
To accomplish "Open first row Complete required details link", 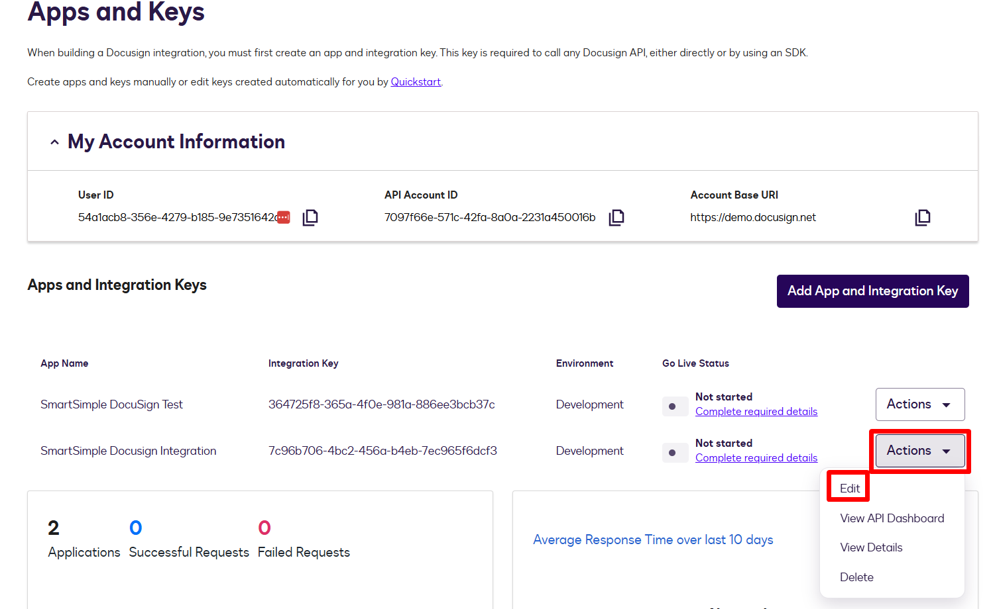I will tap(756, 411).
